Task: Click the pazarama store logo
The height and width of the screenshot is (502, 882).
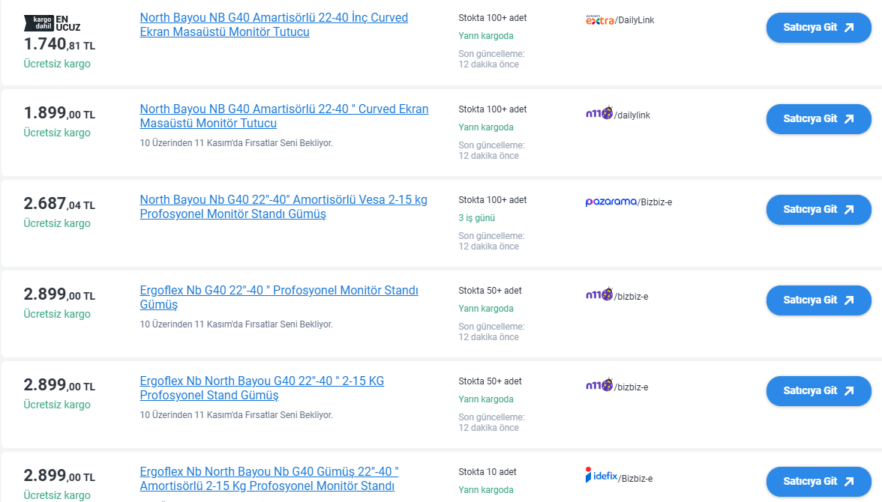Action: point(610,202)
